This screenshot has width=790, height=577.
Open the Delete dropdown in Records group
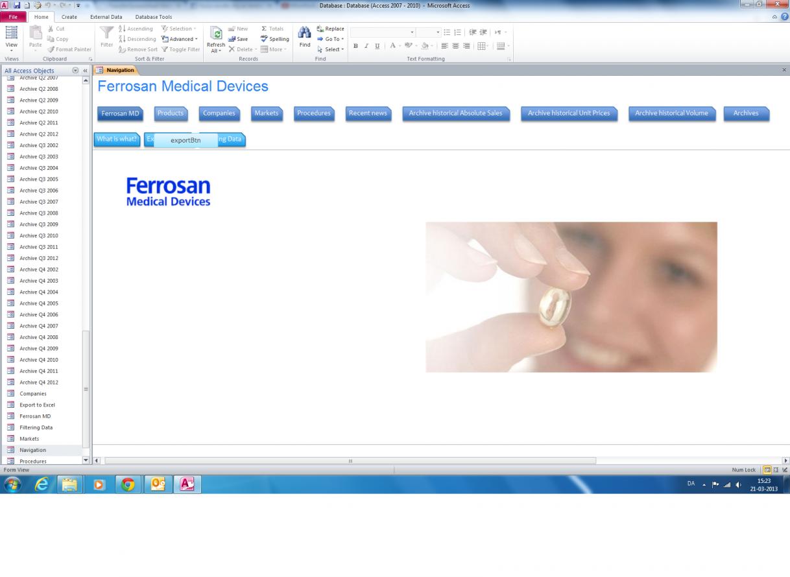coord(243,49)
